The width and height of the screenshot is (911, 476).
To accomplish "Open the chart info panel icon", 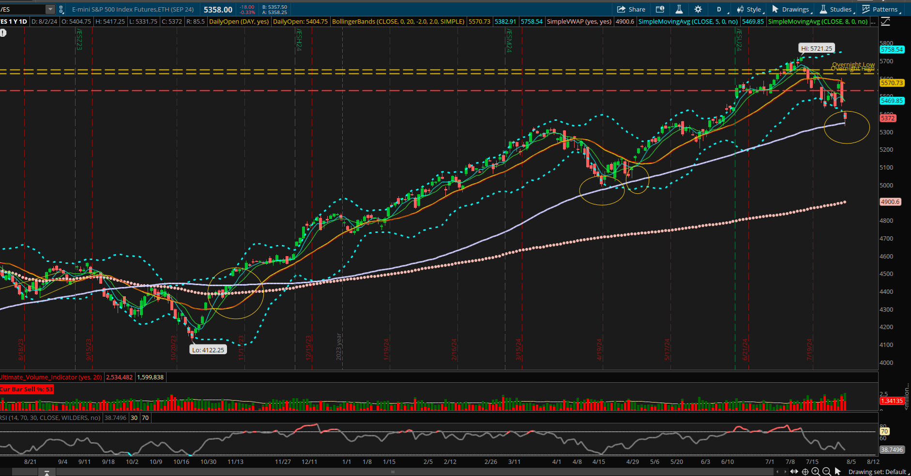I will click(660, 9).
